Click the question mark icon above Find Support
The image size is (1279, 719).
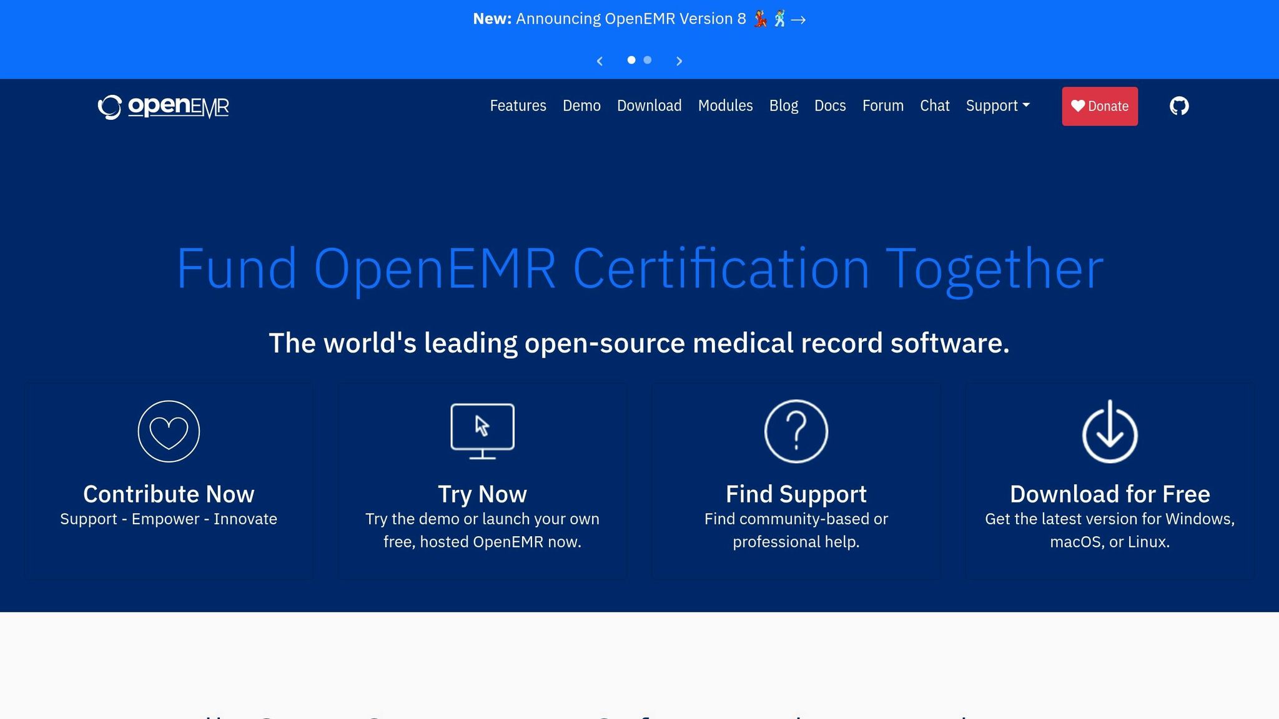796,431
